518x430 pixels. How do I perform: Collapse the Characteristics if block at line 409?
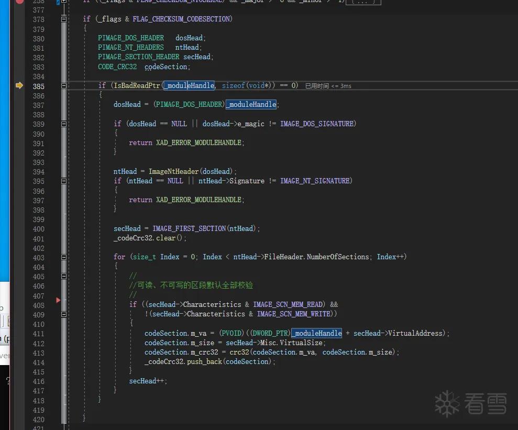64,314
